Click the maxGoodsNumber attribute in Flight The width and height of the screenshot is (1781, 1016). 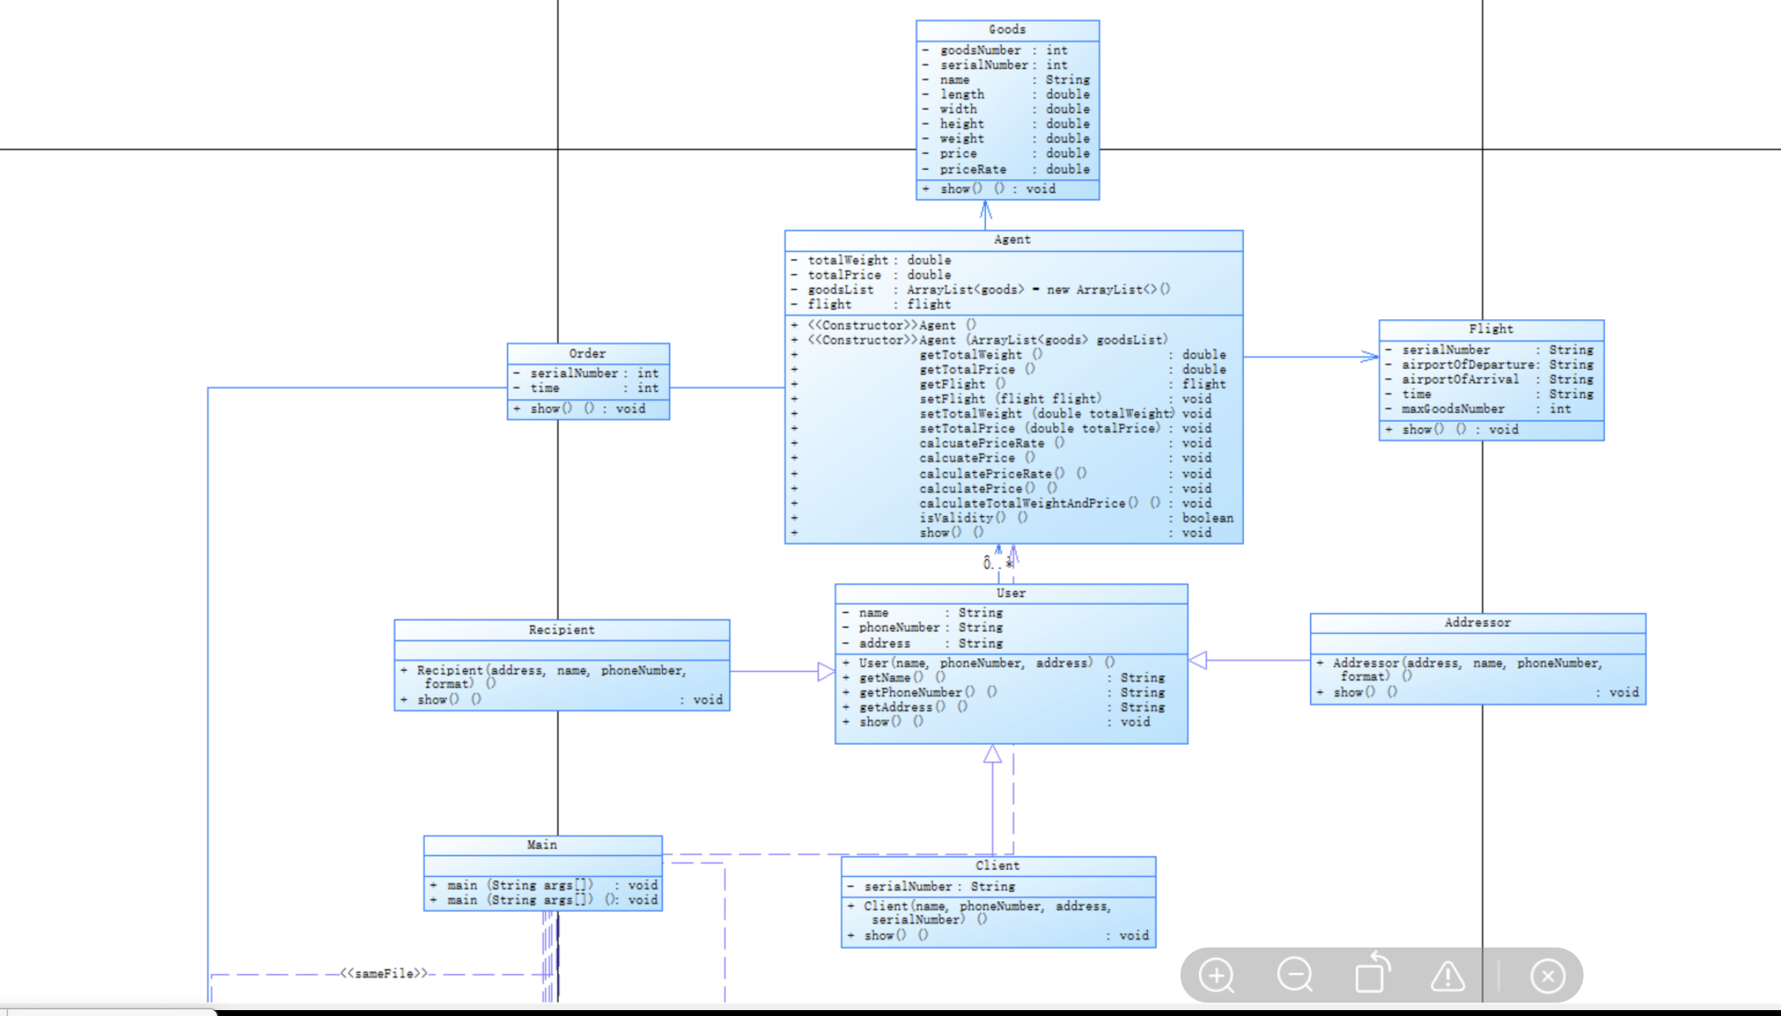[1452, 409]
